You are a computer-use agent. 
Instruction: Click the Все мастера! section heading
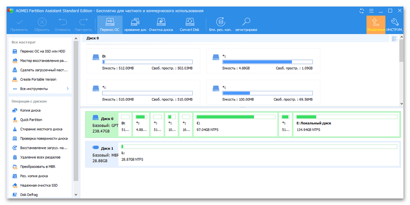coord(23,42)
